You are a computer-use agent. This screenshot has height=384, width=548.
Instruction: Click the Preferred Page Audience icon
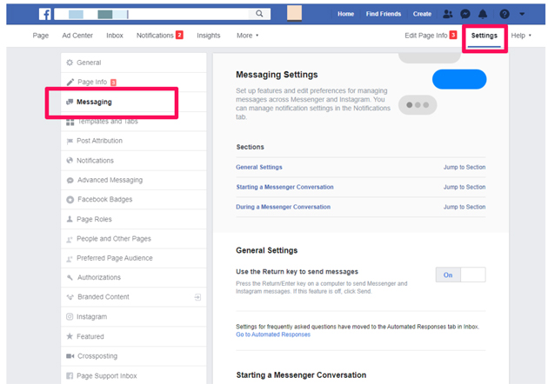(x=70, y=259)
